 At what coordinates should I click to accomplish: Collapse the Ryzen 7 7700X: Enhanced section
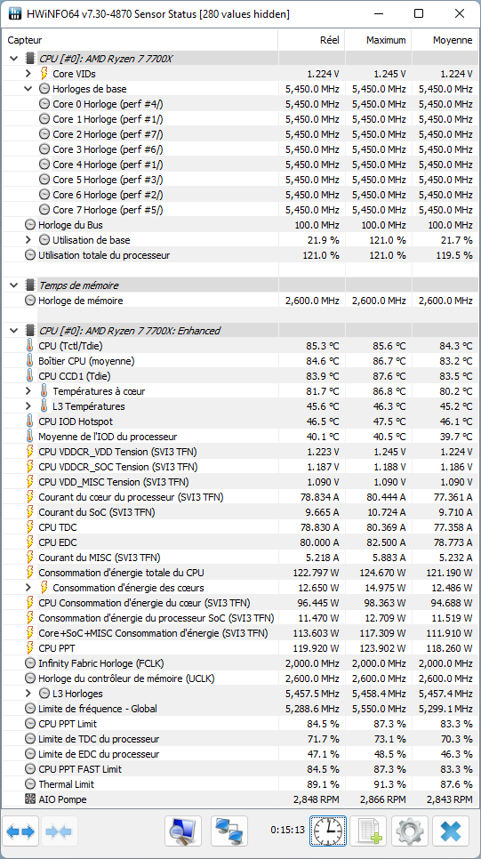(13, 330)
